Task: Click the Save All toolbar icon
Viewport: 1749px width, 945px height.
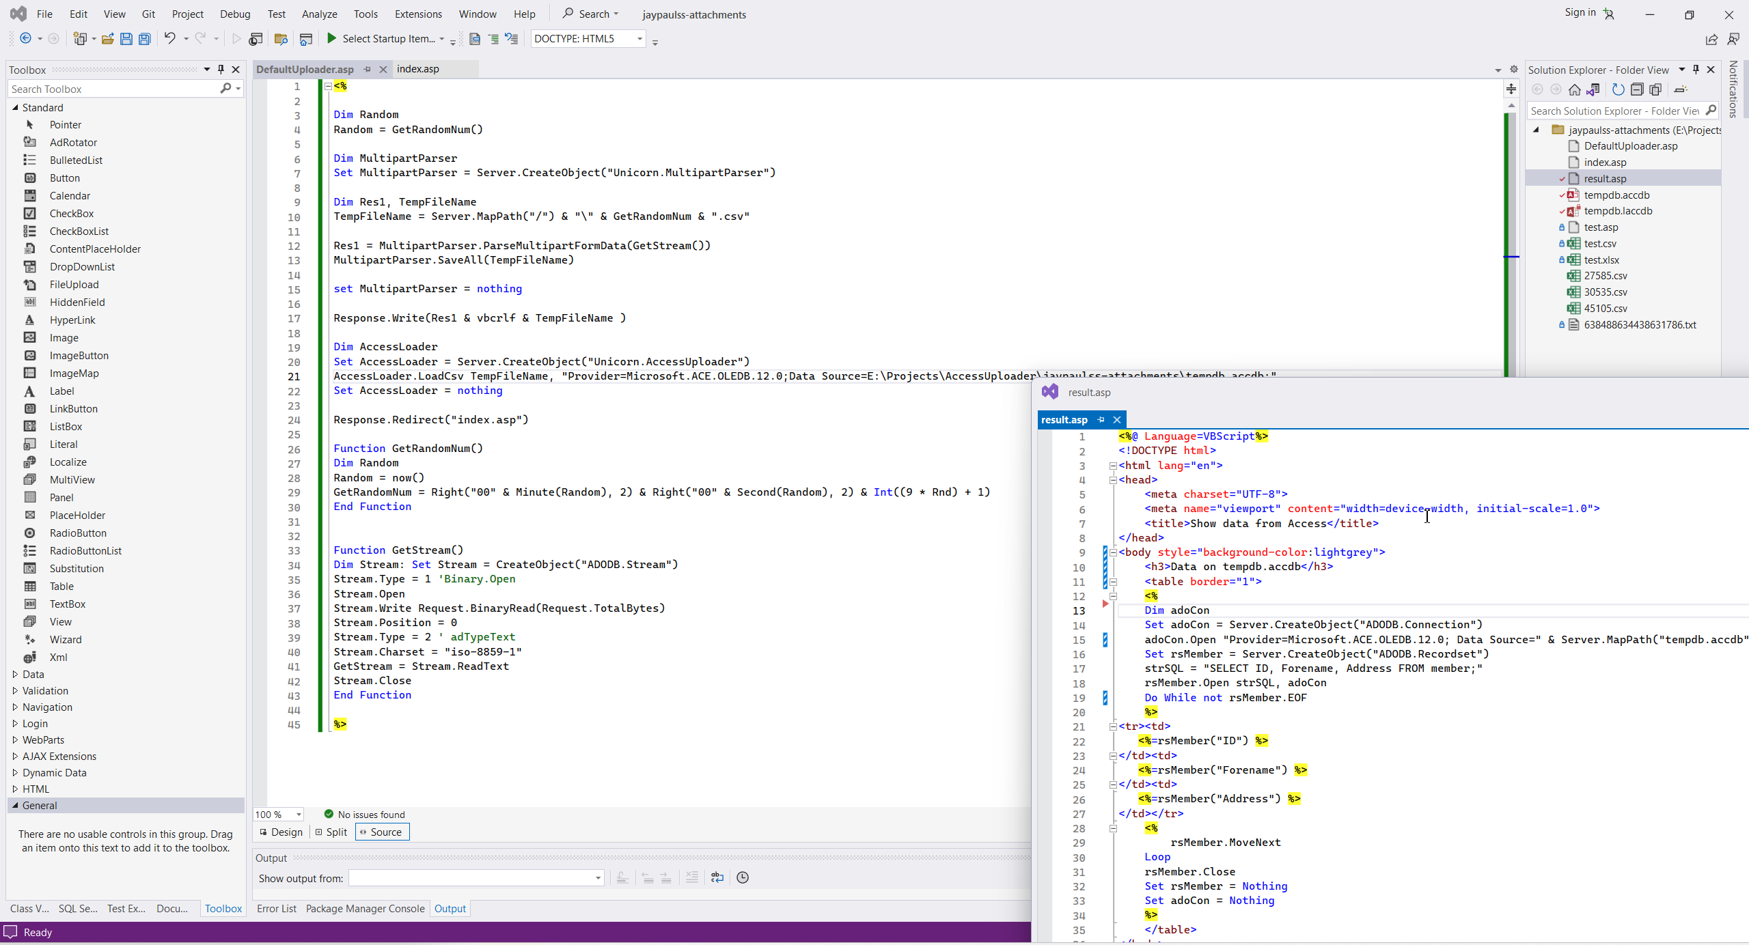Action: click(x=144, y=39)
